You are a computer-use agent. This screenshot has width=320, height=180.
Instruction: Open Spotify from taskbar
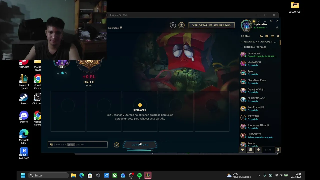tap(139, 175)
